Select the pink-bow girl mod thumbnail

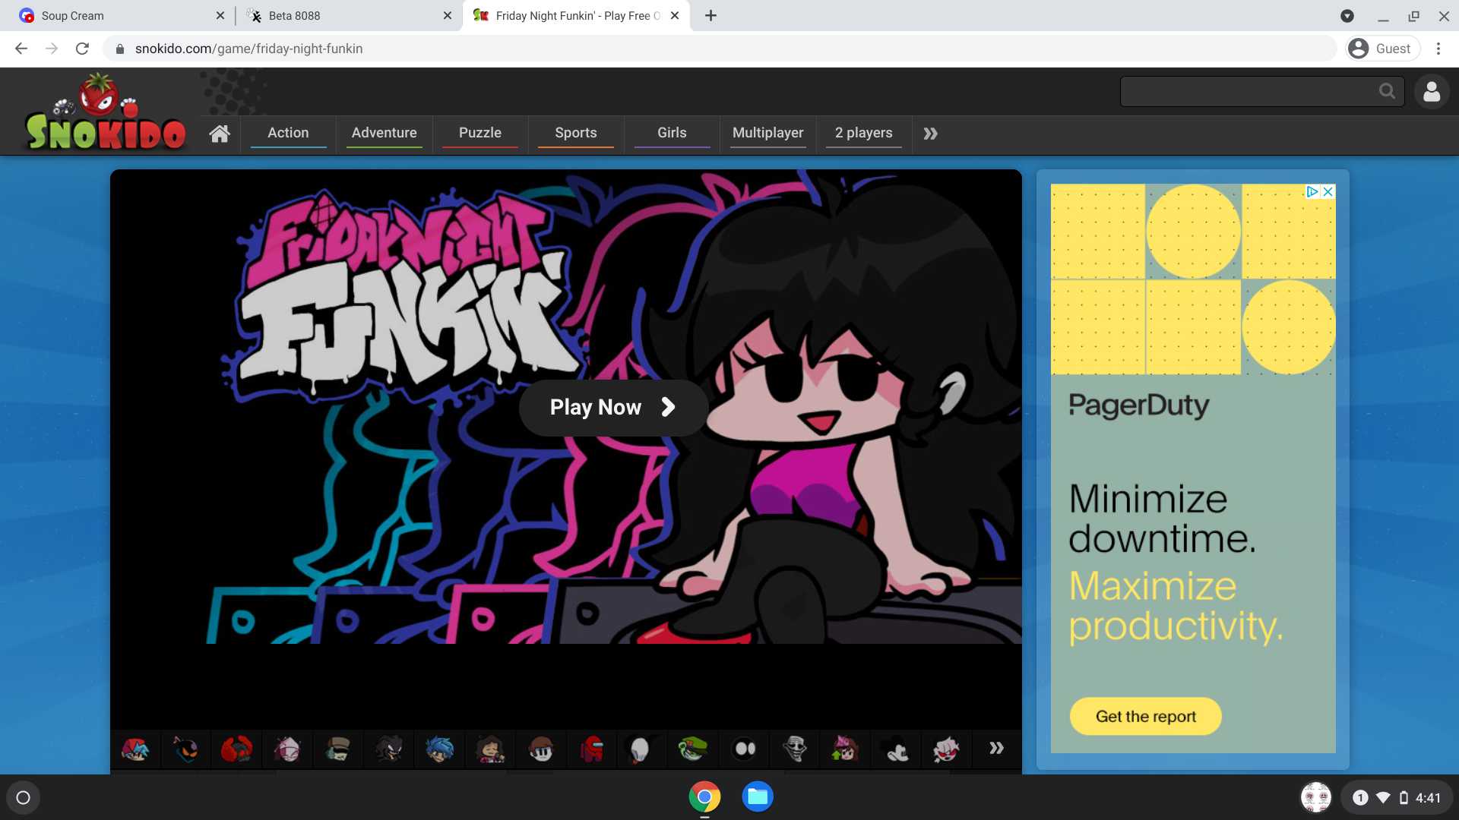845,749
